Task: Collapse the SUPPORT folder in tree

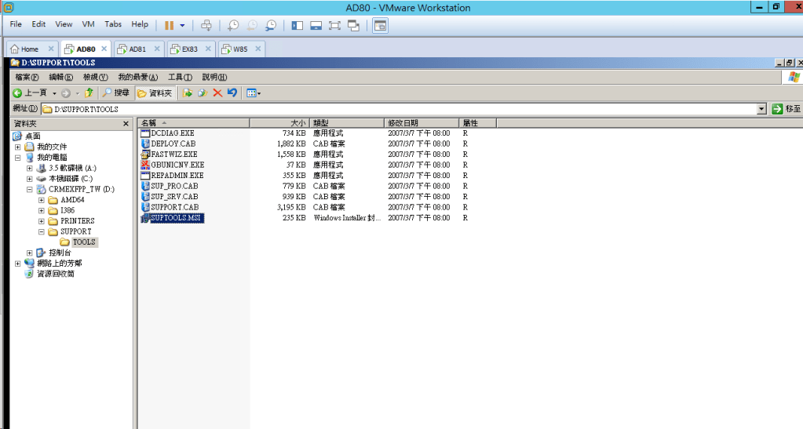Action: (x=42, y=231)
